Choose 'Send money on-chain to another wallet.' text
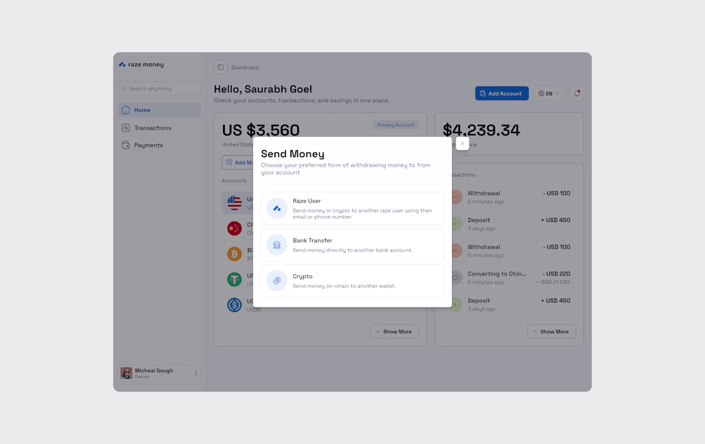Screen dimensions: 705x444 pos(344,286)
